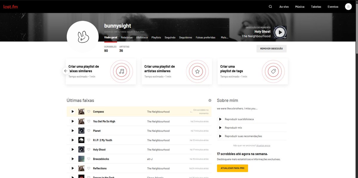Image resolution: width=358 pixels, height=178 pixels.
Task: Open the Last.fm logo home link
Action: point(11,7)
